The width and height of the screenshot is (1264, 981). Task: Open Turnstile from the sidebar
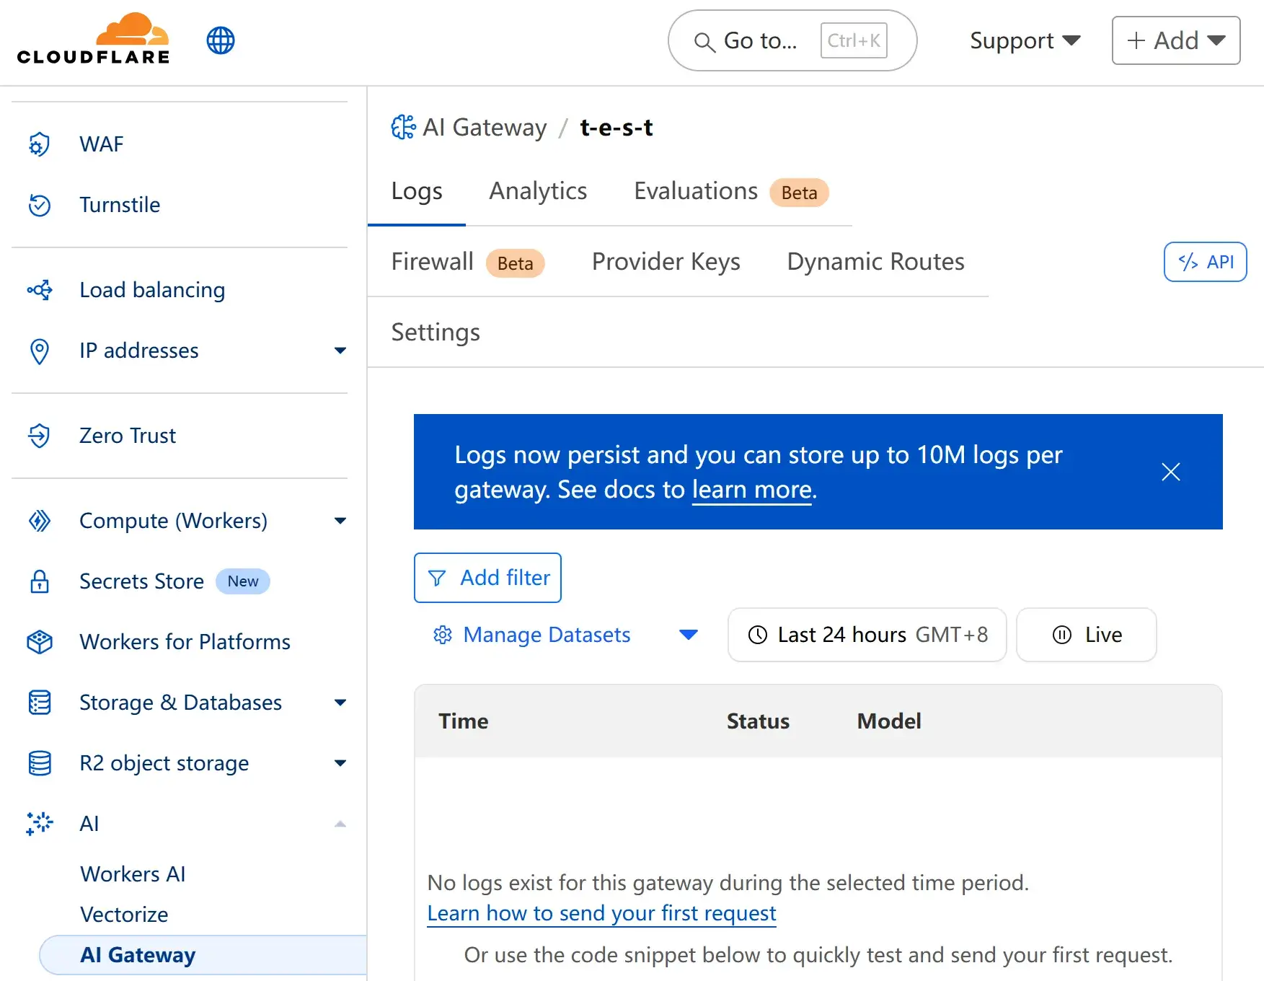coord(120,205)
